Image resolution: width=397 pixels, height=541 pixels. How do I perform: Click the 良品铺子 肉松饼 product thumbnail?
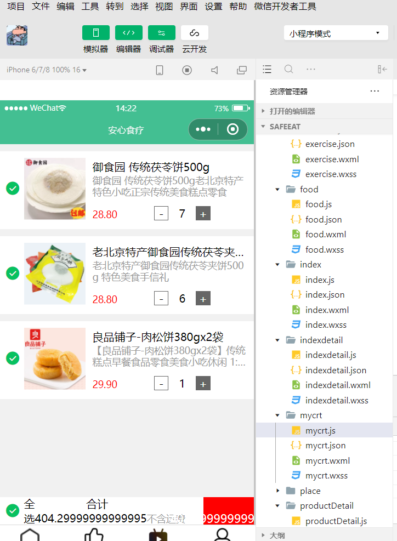tap(54, 358)
